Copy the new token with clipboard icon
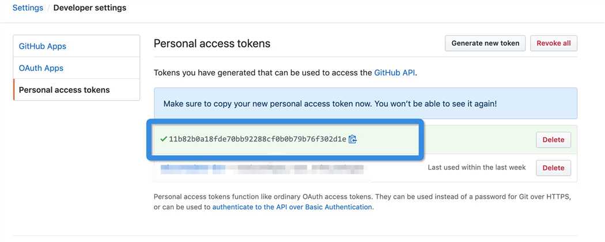 352,139
